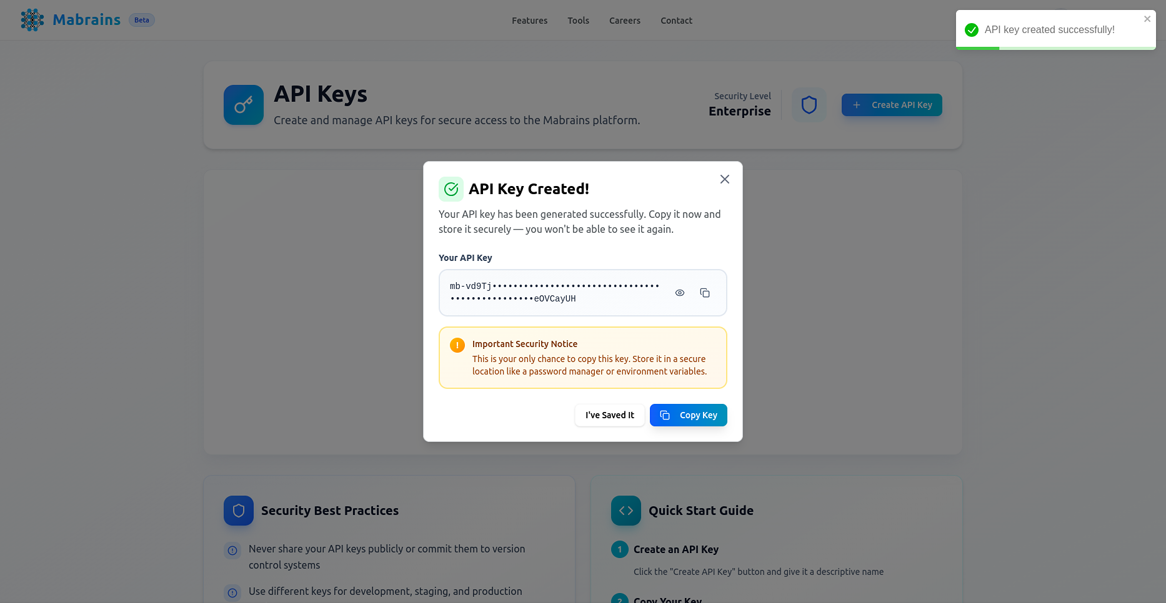Select Tools in the navigation bar

pos(578,20)
